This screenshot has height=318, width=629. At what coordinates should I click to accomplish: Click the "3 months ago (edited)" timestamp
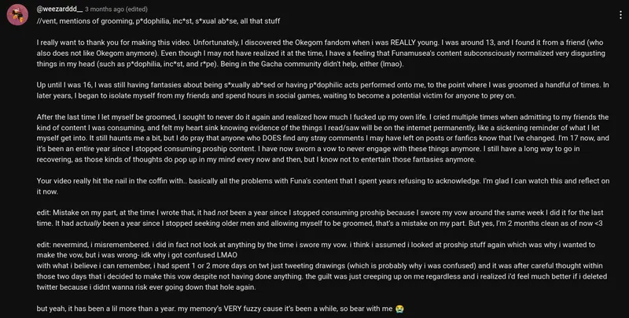coord(132,9)
